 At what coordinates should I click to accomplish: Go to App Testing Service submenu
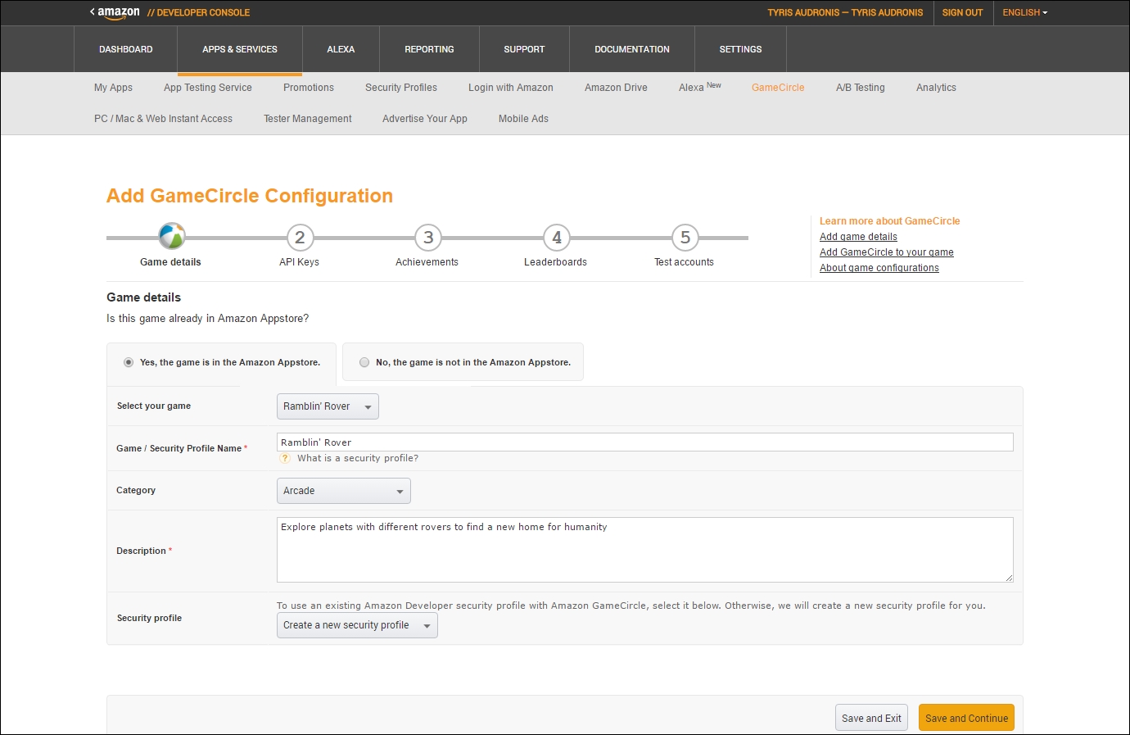tap(208, 88)
